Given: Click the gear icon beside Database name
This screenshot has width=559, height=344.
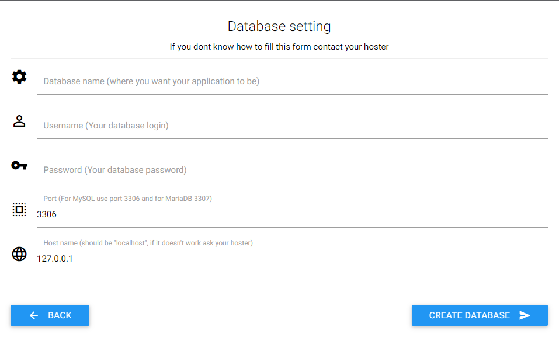Looking at the screenshot, I should coord(19,77).
